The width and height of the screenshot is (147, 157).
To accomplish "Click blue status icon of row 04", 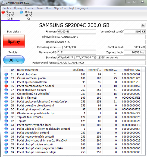I will click(x=6, y=82).
